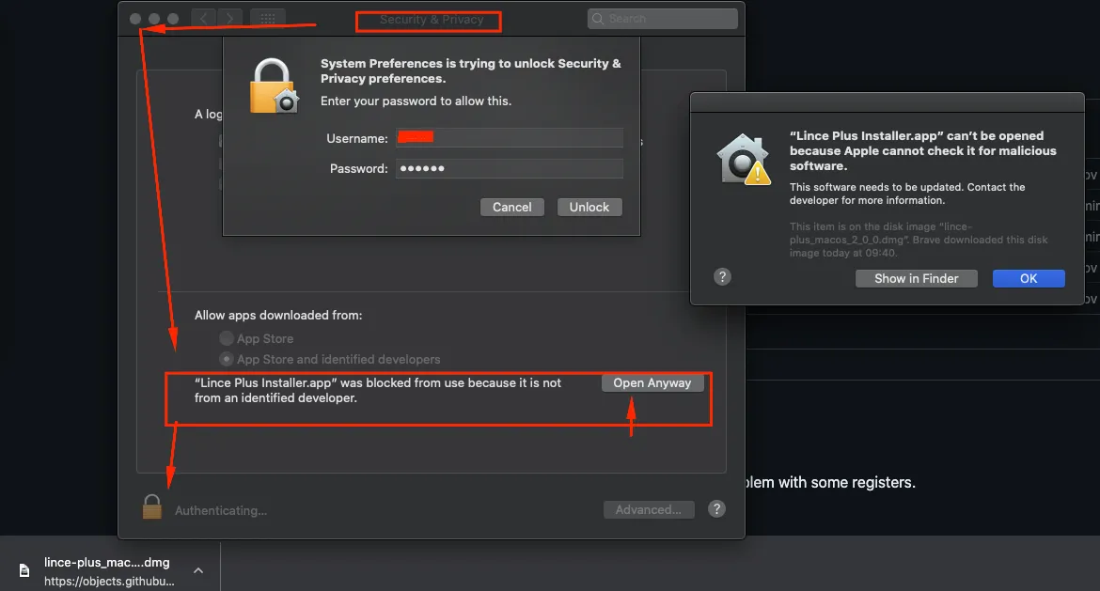Focus the Password input field
The image size is (1100, 591).
pyautogui.click(x=510, y=168)
